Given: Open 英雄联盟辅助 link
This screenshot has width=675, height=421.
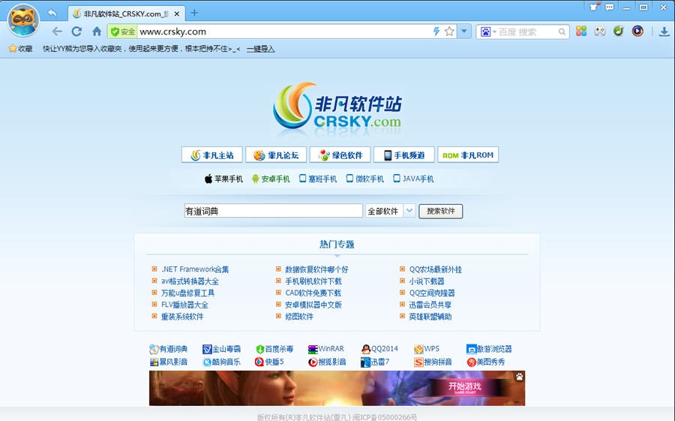Looking at the screenshot, I should (x=430, y=317).
